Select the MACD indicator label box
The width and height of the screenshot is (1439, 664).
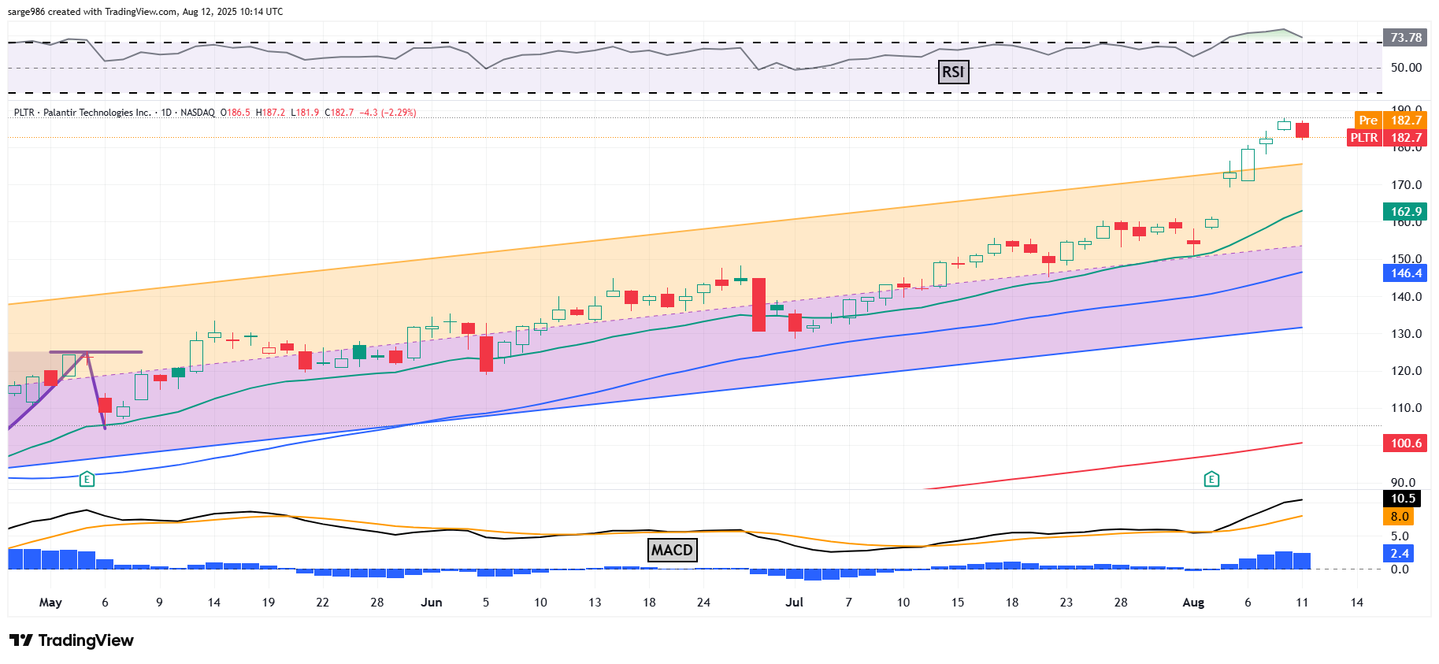(x=672, y=550)
